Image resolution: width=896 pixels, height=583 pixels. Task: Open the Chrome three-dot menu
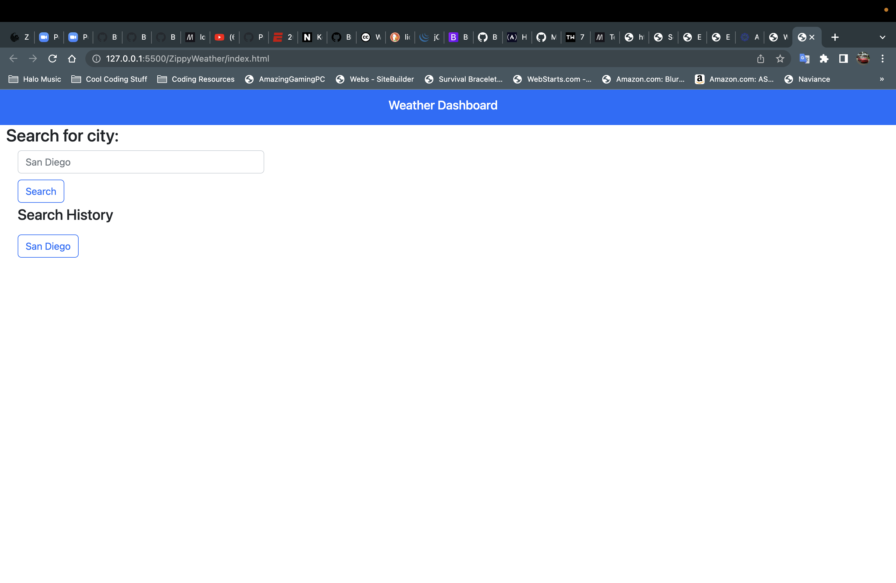[x=883, y=58]
